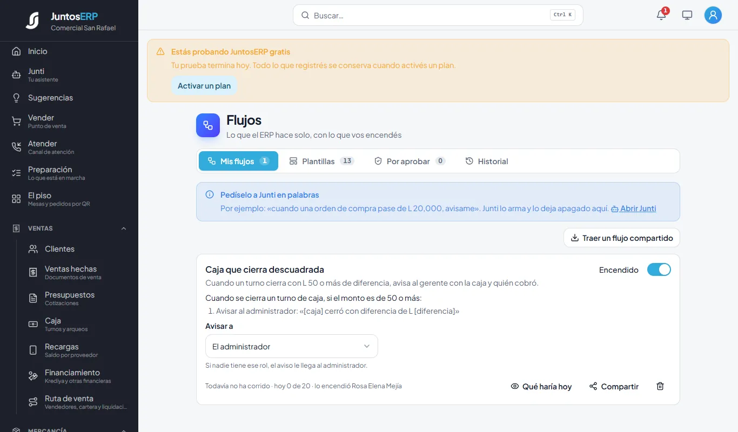Open Ventas hechas documents

78,272
